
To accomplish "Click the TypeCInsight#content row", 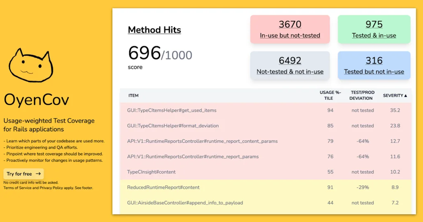I will pyautogui.click(x=152, y=172).
